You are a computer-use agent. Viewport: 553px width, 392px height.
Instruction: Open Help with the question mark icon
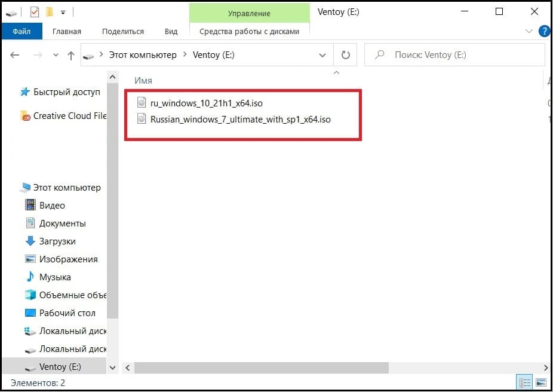tap(545, 31)
